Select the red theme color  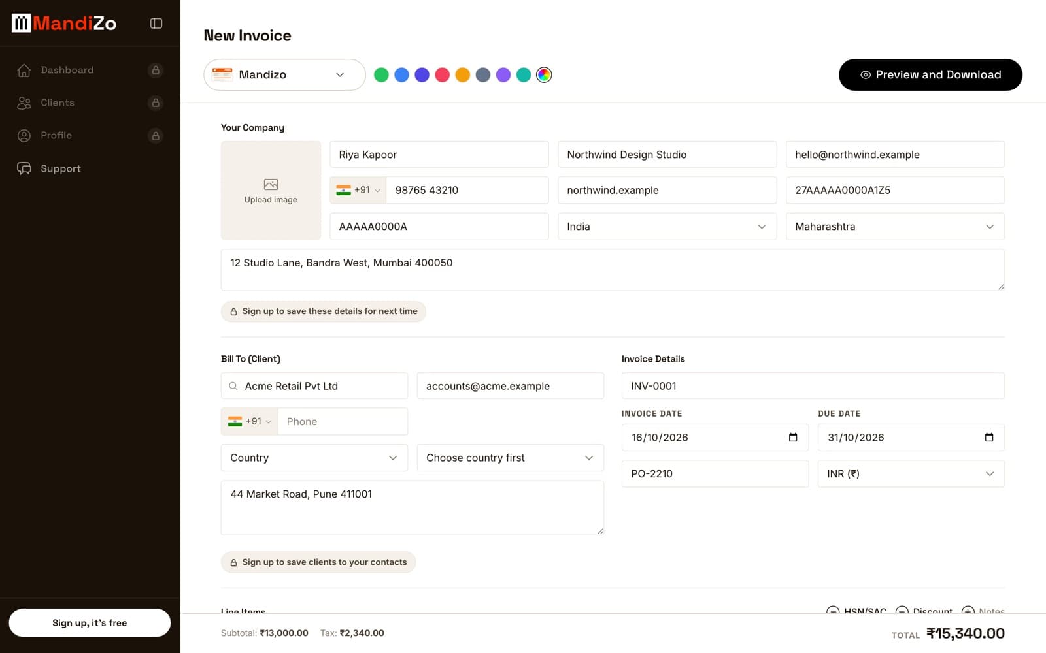[x=443, y=75]
